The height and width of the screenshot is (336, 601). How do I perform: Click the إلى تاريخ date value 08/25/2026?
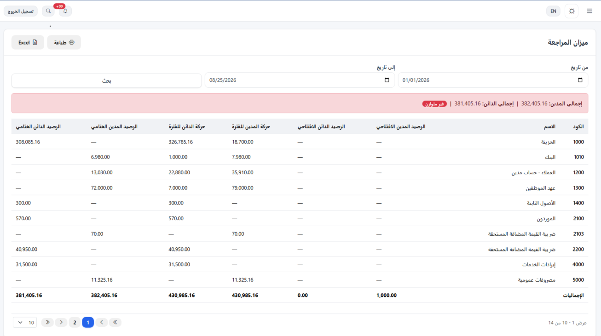pyautogui.click(x=223, y=80)
